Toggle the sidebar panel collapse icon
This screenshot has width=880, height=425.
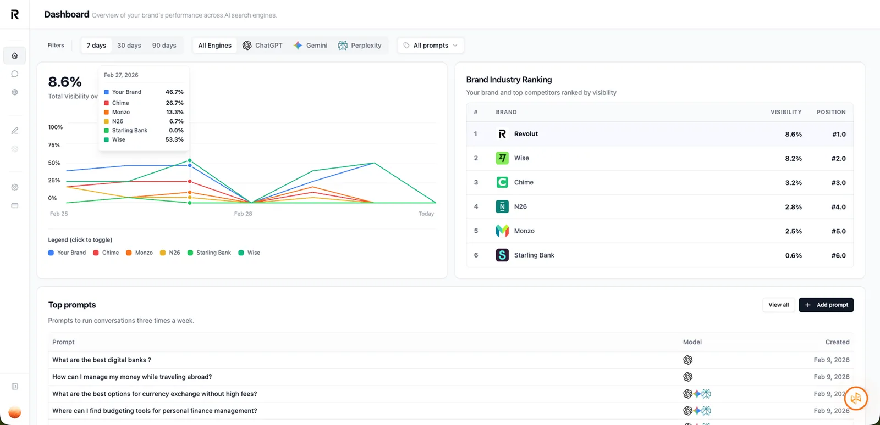(15, 387)
